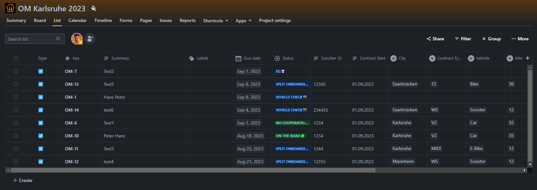Click the Group button
Image resolution: width=537 pixels, height=190 pixels.
coord(491,39)
